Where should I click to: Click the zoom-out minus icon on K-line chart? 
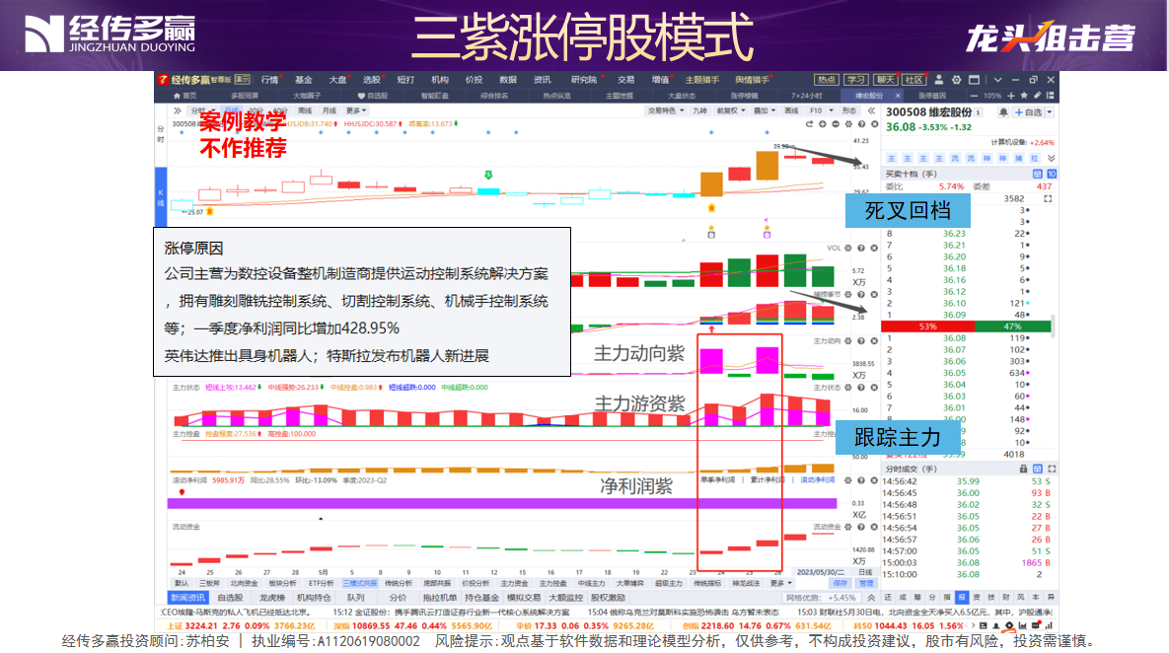click(836, 124)
